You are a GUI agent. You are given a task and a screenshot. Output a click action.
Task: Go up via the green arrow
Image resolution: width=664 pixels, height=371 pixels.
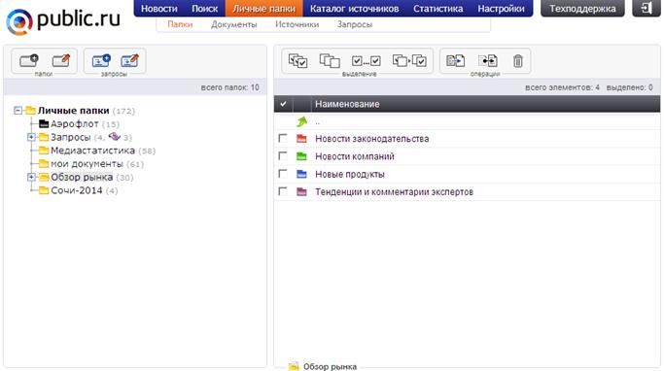click(301, 121)
